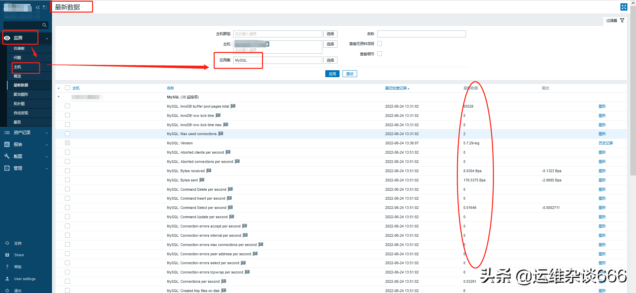Click the sidebar search magnifier icon
Screen dimensions: 636x293
click(x=44, y=25)
